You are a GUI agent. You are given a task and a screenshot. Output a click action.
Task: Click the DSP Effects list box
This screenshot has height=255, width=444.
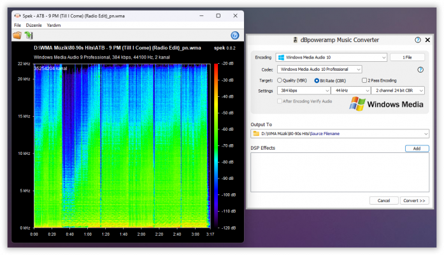tap(340, 172)
